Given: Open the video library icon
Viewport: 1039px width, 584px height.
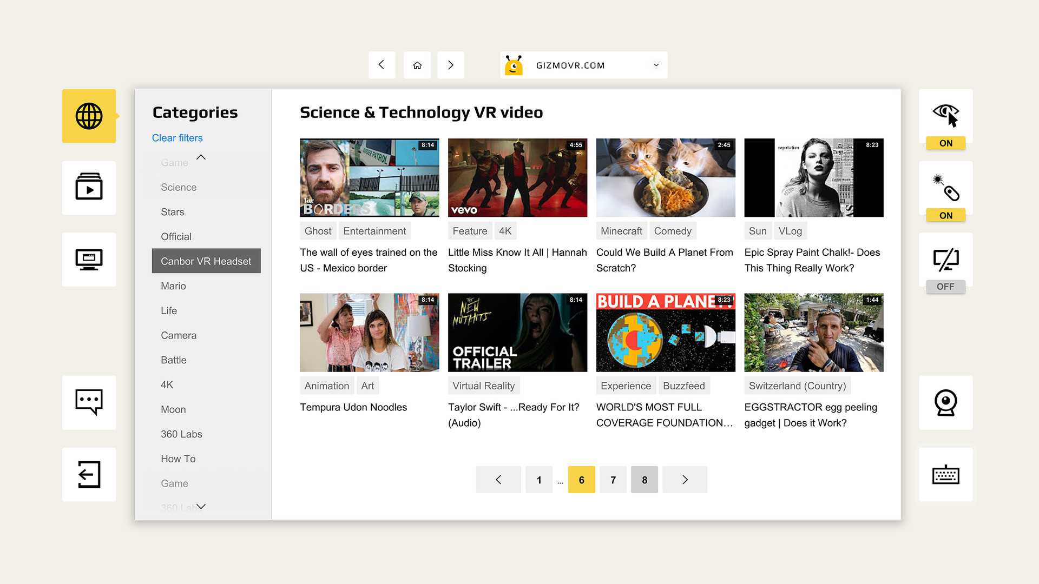Looking at the screenshot, I should click(89, 188).
